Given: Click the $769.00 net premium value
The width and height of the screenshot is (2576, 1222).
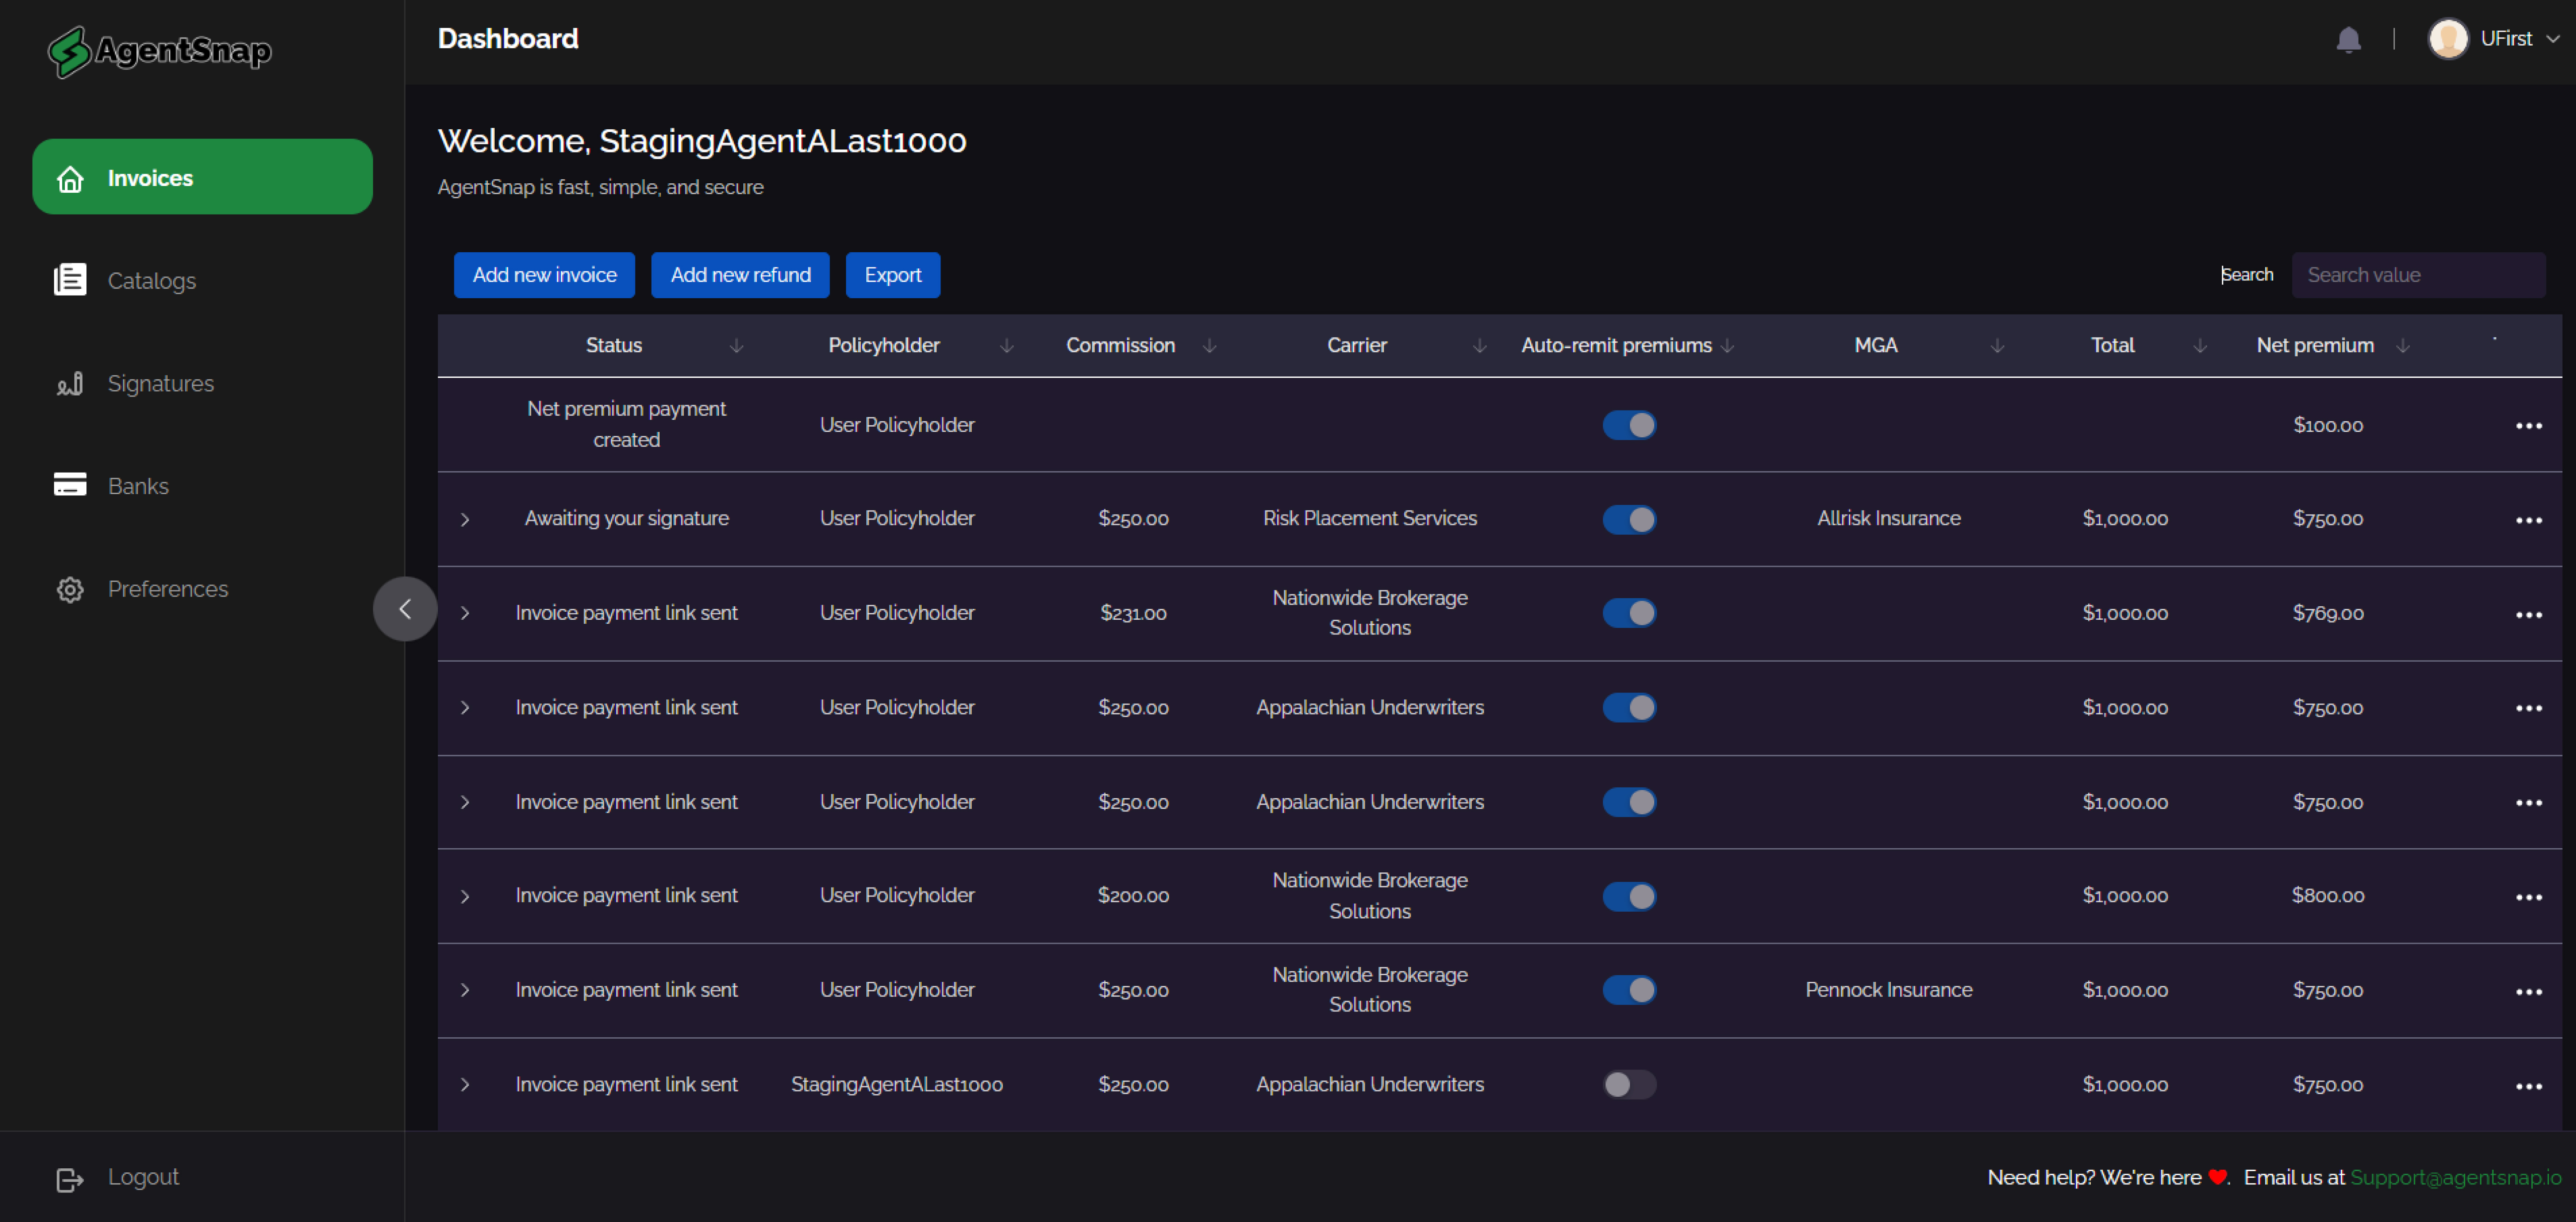Looking at the screenshot, I should 2328,613.
